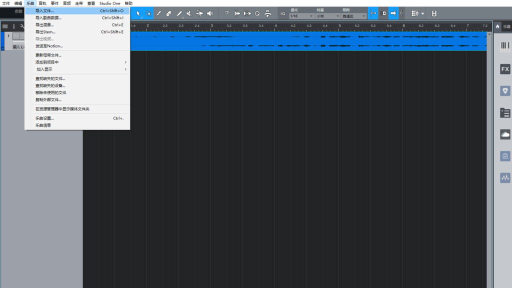Choose 导入文件... from the menu
This screenshot has height=288, width=512.
click(45, 10)
